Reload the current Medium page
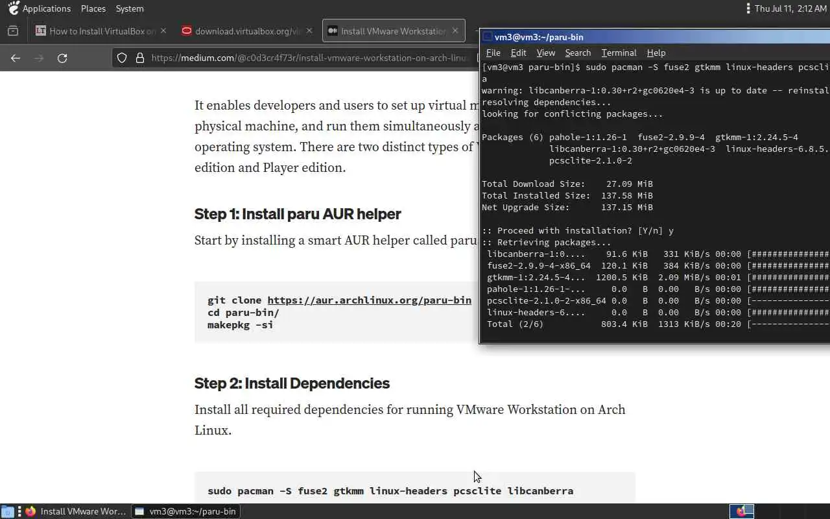This screenshot has height=519, width=830. (x=62, y=58)
